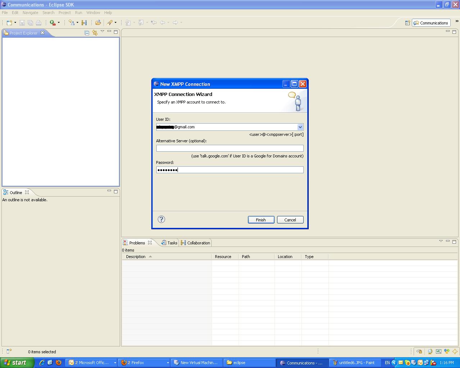Click the External Tools run icon
460x368 pixels.
click(53, 23)
